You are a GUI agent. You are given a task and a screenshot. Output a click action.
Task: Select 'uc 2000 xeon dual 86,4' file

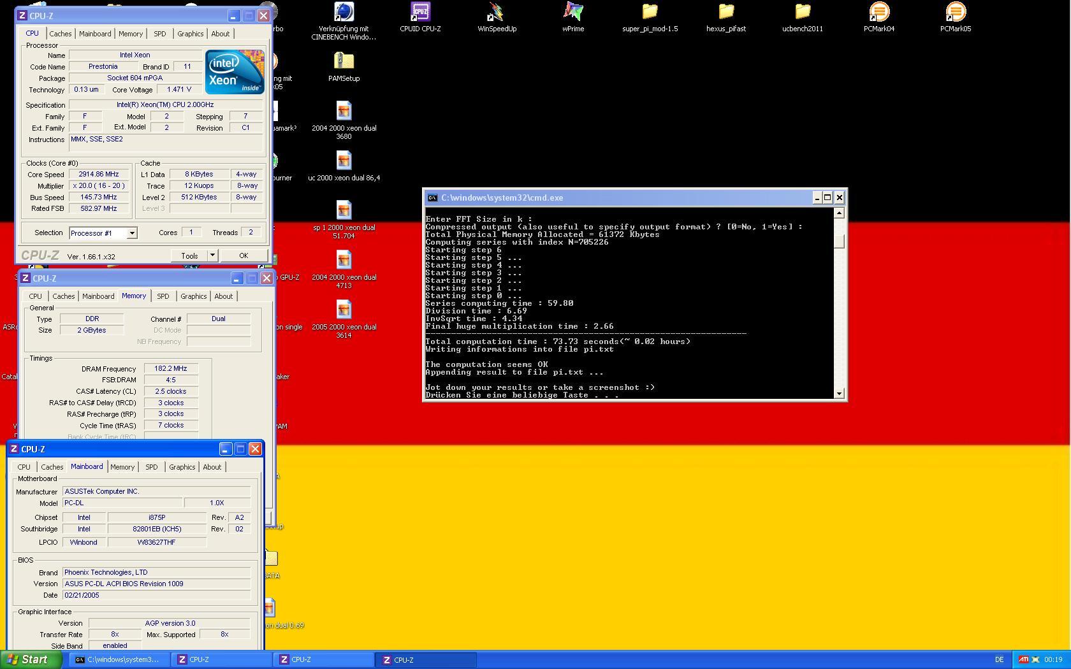[344, 161]
